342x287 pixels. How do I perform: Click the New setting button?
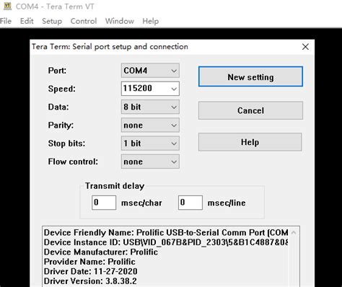click(250, 77)
